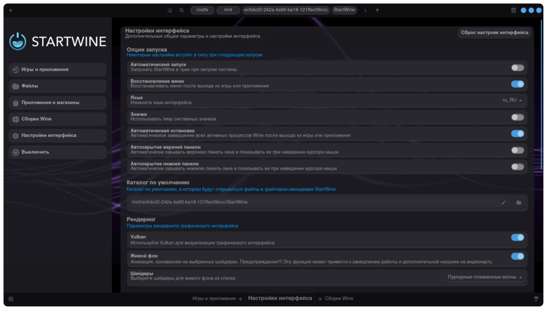
Task: Disable Восстановление меню switch
Action: [x=517, y=84]
